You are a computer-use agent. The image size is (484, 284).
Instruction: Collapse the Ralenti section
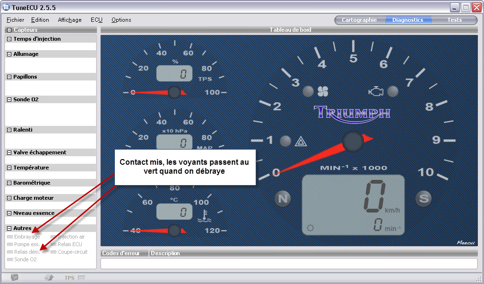tap(9, 130)
